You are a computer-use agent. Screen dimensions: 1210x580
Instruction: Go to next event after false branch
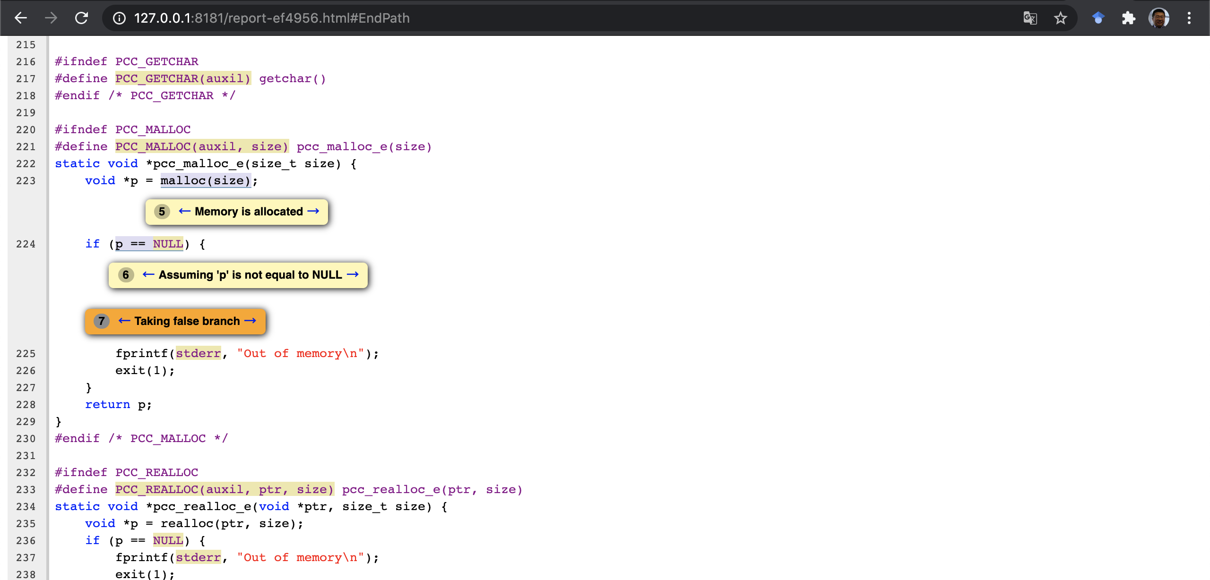click(x=251, y=321)
